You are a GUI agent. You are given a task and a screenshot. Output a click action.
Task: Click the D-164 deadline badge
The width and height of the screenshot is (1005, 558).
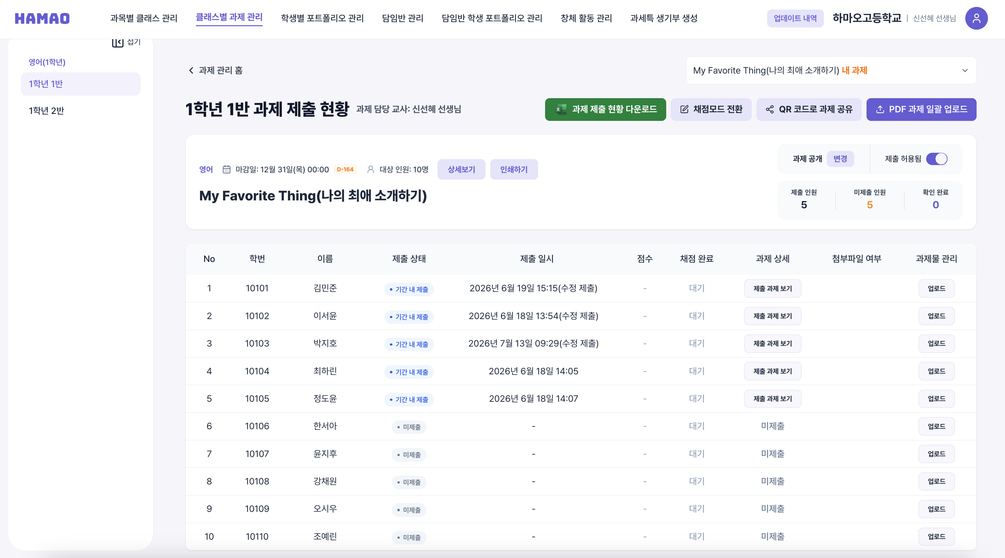tap(345, 169)
